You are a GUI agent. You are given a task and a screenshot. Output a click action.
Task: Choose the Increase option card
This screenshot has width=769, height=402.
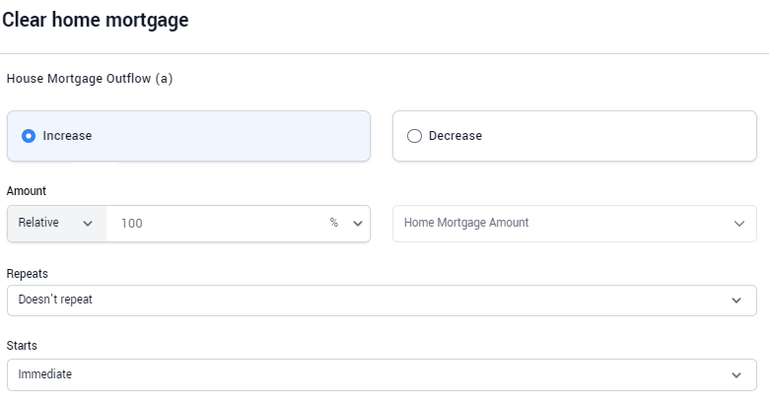(188, 136)
